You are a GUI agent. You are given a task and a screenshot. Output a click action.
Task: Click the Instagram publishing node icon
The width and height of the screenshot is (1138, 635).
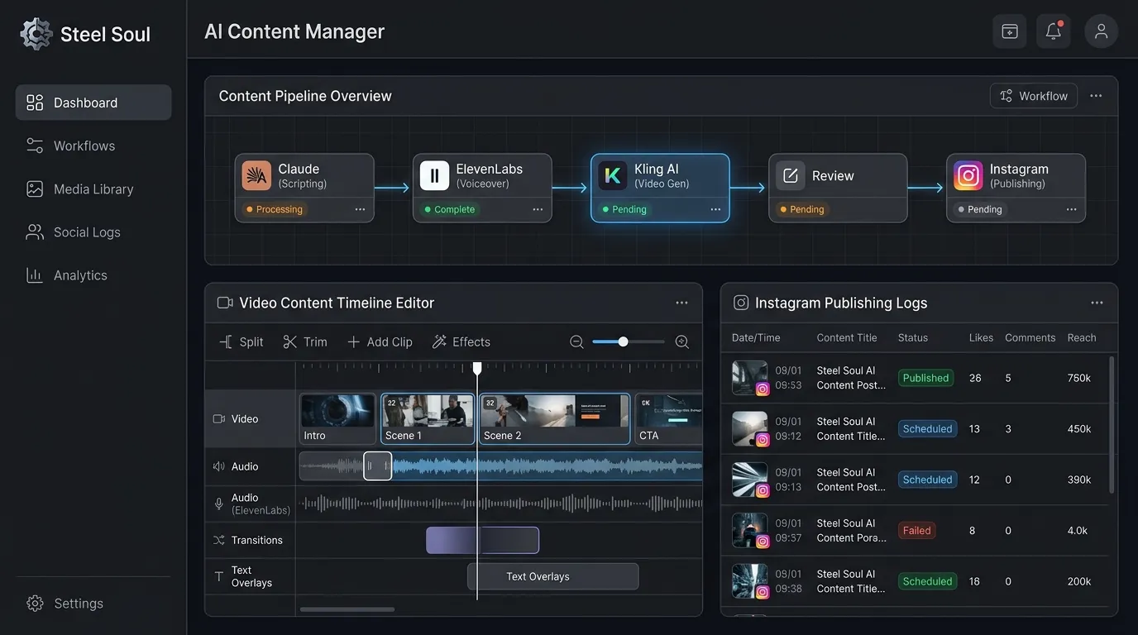pyautogui.click(x=968, y=175)
